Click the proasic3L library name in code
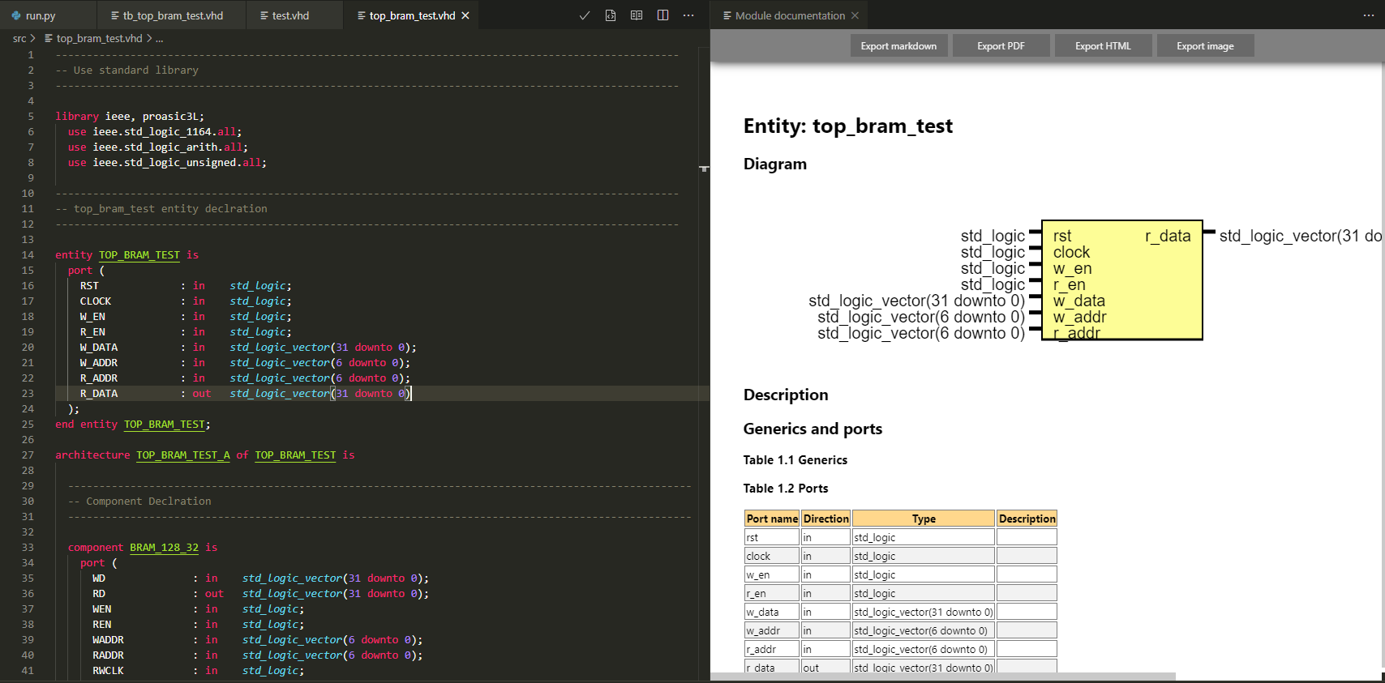Image resolution: width=1385 pixels, height=683 pixels. 170,117
